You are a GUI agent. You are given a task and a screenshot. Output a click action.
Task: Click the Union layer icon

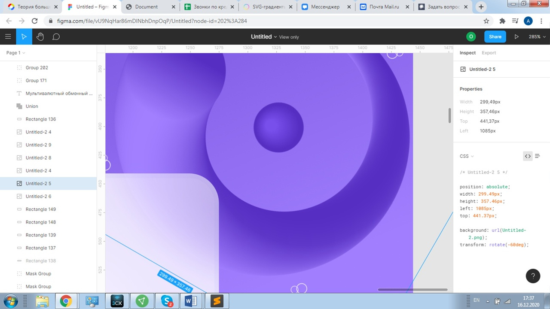click(x=19, y=106)
